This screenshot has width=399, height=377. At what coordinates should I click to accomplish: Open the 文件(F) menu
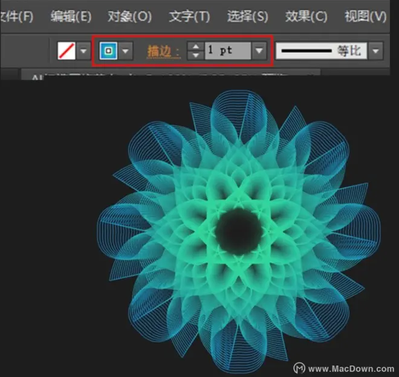click(16, 17)
